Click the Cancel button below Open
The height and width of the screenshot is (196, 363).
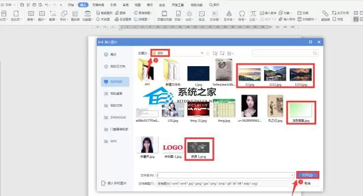click(x=308, y=183)
